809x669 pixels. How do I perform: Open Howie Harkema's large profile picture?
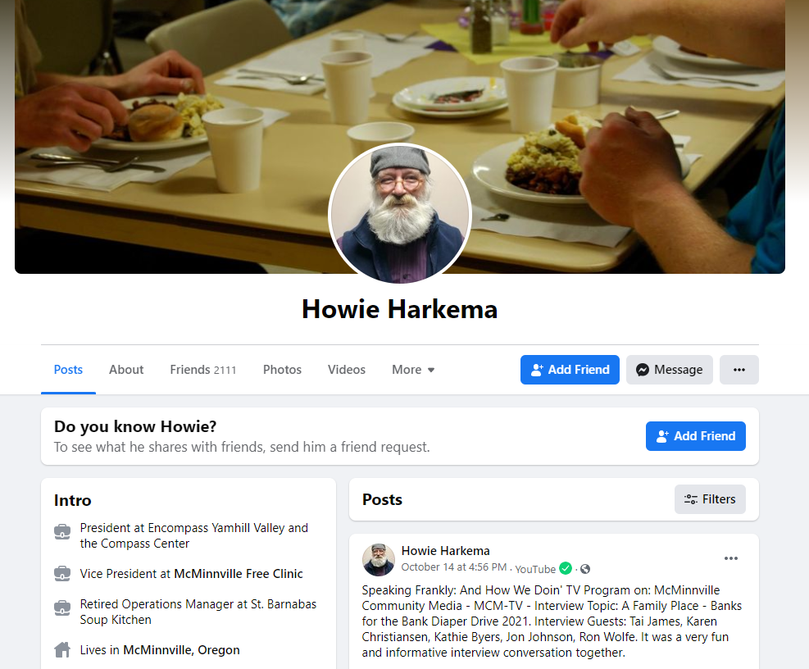[x=400, y=214]
